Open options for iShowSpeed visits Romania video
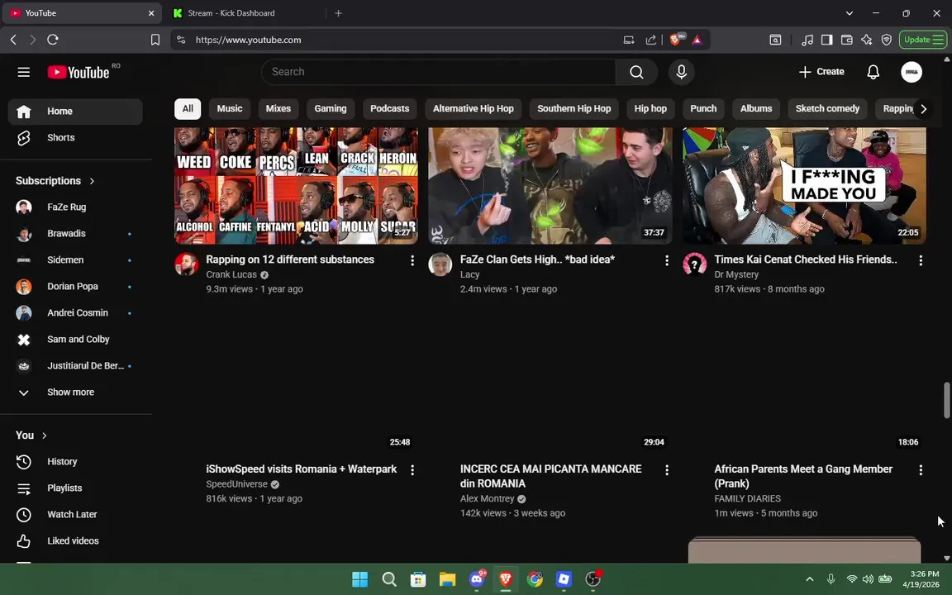This screenshot has height=595, width=952. (412, 470)
